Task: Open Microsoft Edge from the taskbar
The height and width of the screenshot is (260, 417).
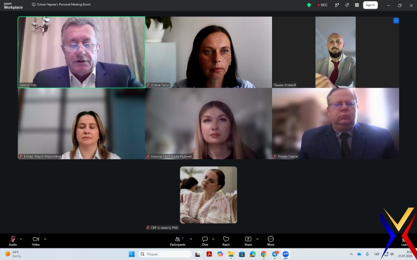Action: (x=252, y=254)
